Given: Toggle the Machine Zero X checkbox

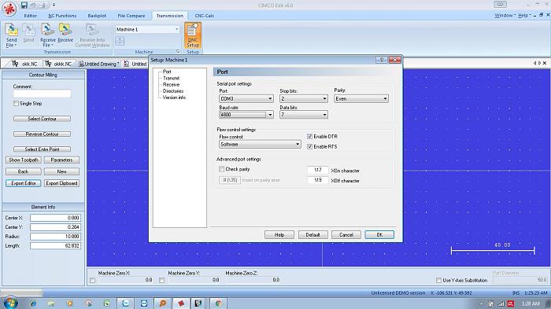Looking at the screenshot, I should click(92, 280).
